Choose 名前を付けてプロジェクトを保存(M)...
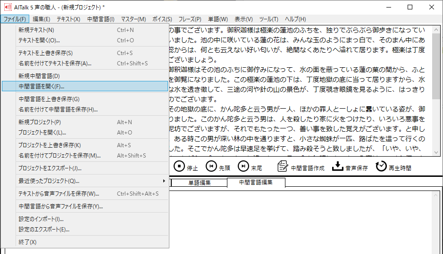This screenshot has height=254, width=443. coord(85,156)
